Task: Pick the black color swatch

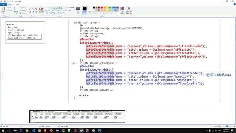Action: click(94, 7)
